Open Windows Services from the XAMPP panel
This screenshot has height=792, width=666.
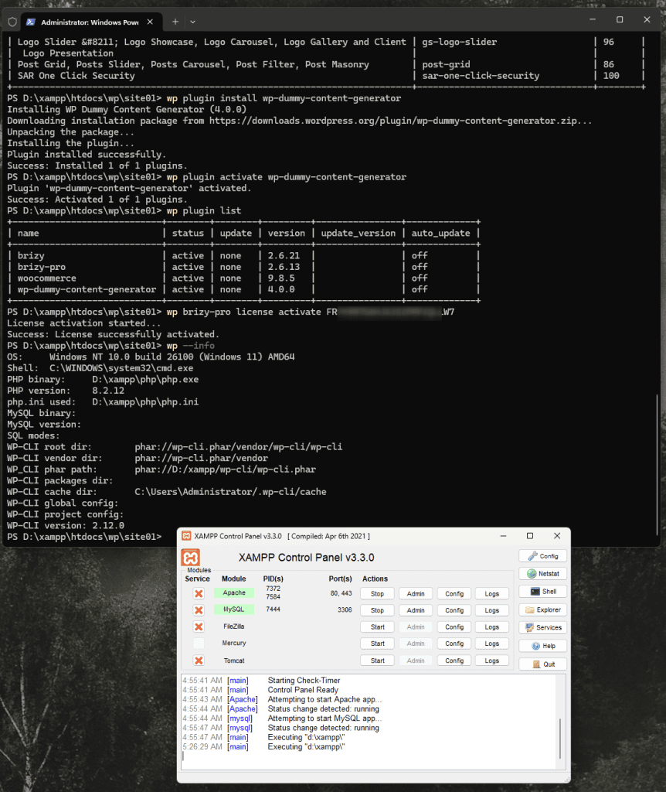tap(543, 627)
